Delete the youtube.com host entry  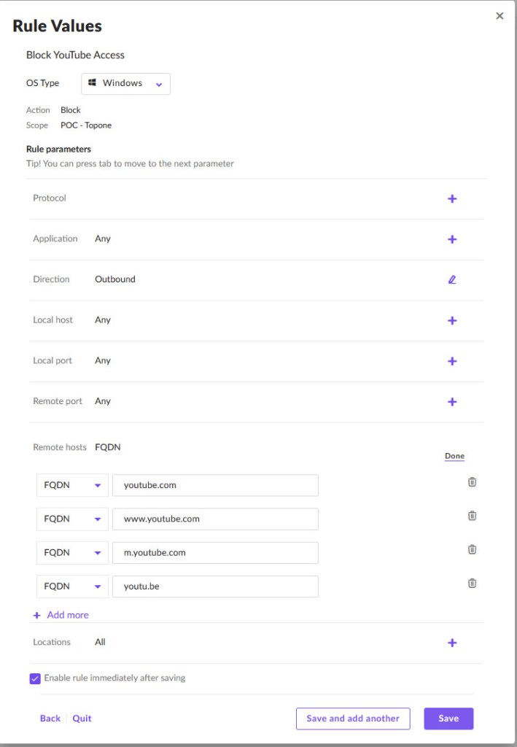(x=472, y=481)
